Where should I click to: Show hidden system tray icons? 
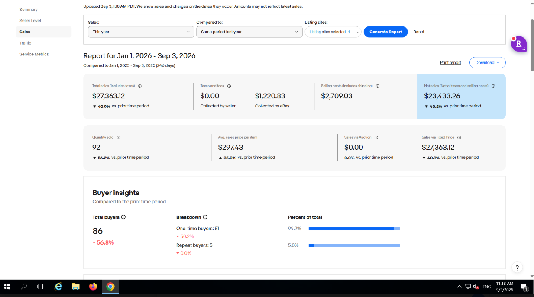coord(459,287)
